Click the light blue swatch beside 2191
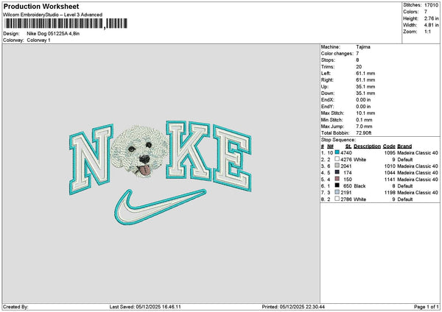442x312 pixels. tap(337, 192)
